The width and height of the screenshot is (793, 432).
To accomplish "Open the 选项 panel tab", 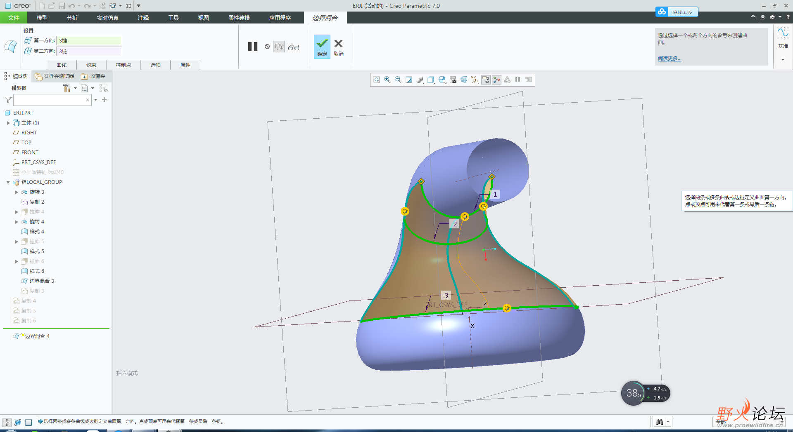I will (x=156, y=65).
